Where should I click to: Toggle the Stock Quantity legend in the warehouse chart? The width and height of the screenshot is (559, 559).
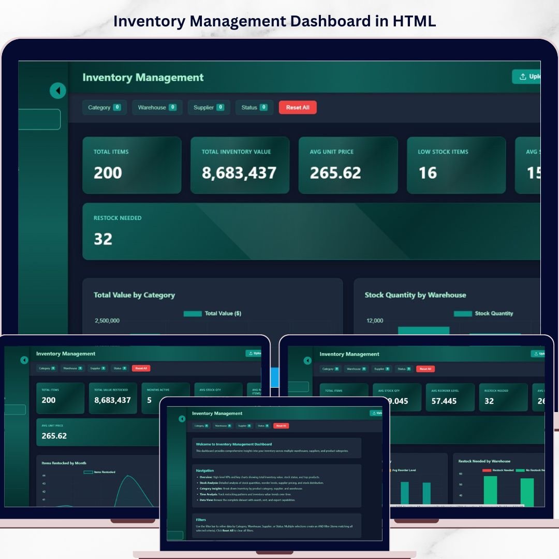point(463,314)
